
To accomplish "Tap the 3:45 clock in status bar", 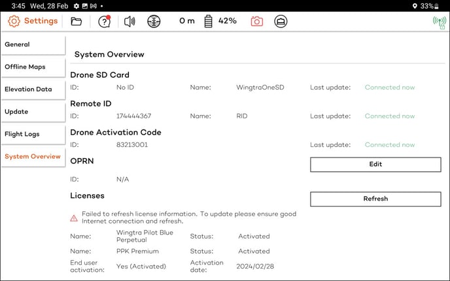I will click(18, 6).
